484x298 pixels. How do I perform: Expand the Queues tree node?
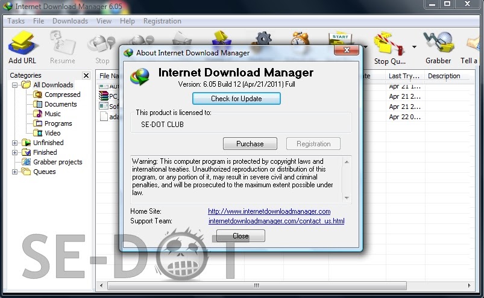[14, 172]
